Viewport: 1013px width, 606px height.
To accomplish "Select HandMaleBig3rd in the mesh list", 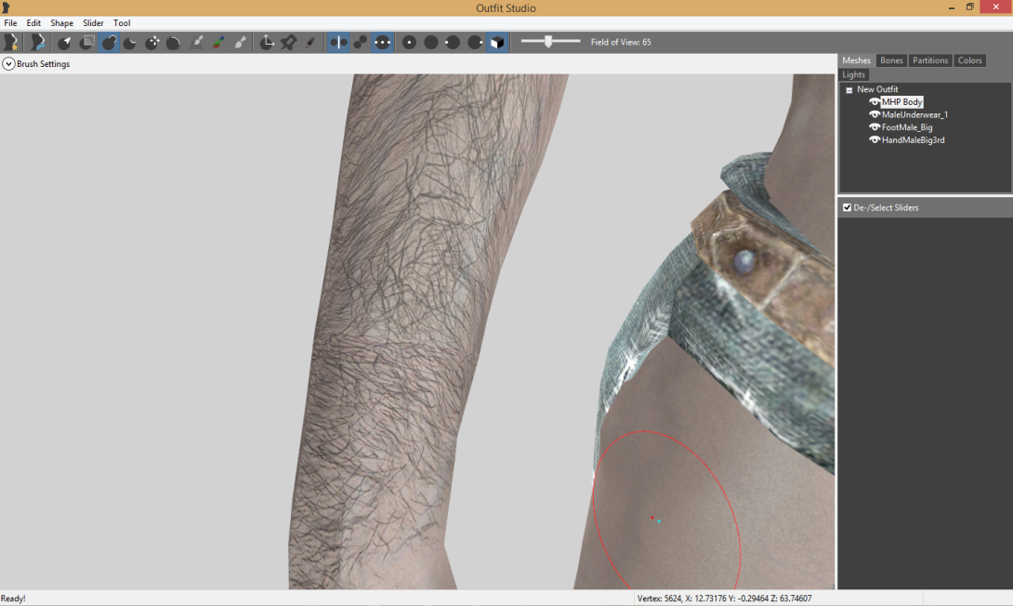I will [x=913, y=139].
